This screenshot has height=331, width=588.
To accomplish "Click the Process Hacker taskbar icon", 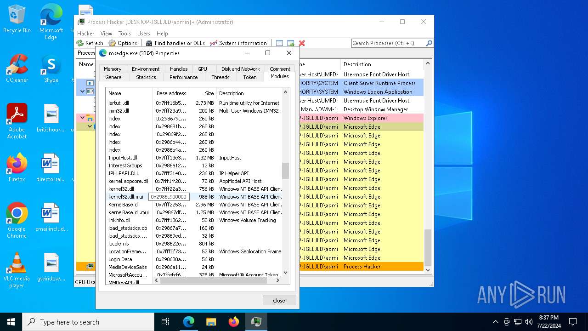I will 256,322.
